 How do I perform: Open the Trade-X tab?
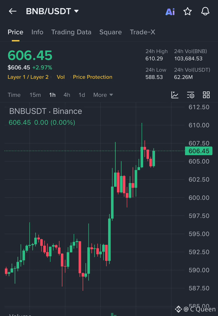(x=142, y=32)
